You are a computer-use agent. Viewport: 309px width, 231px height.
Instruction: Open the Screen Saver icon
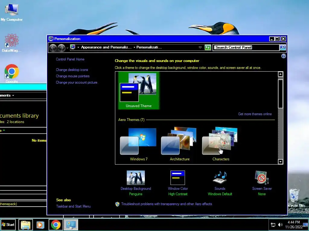[x=262, y=177]
